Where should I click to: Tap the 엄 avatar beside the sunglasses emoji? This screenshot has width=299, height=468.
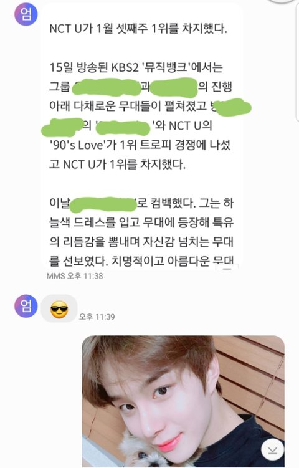(x=26, y=306)
